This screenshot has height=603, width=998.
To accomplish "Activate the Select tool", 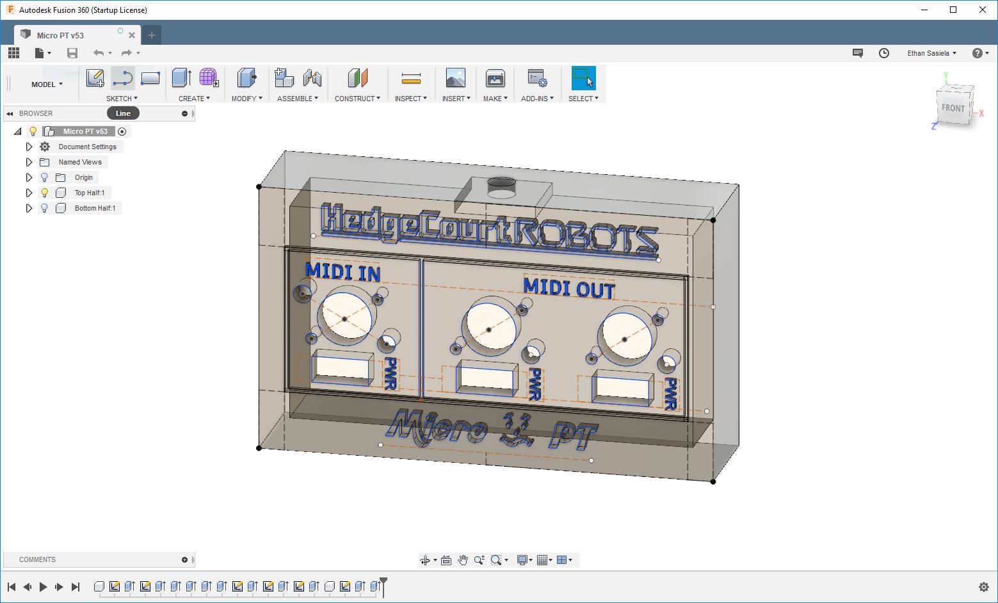I will coord(583,78).
